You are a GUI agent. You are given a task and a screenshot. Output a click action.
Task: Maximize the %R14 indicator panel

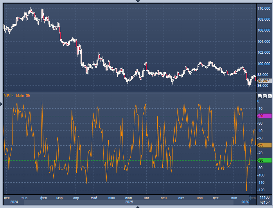coord(264,96)
